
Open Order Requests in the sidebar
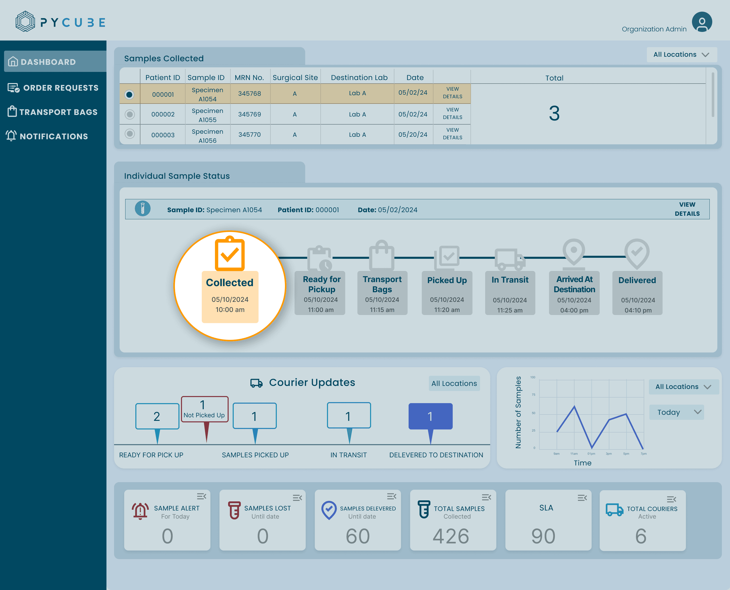53,88
